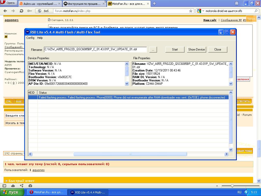Click the Device Properties scroll up arrow
Viewport: 261px width, 196px height.
pyautogui.click(x=127, y=64)
